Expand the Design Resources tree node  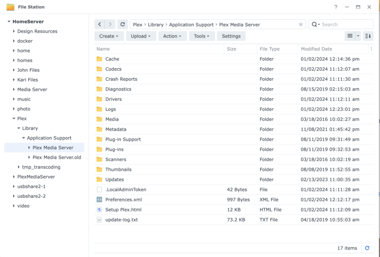tap(14, 31)
